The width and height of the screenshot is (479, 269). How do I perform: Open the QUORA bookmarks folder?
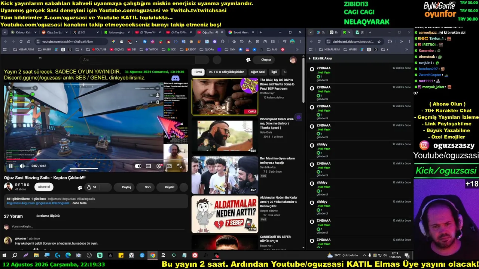pyautogui.click(x=207, y=49)
